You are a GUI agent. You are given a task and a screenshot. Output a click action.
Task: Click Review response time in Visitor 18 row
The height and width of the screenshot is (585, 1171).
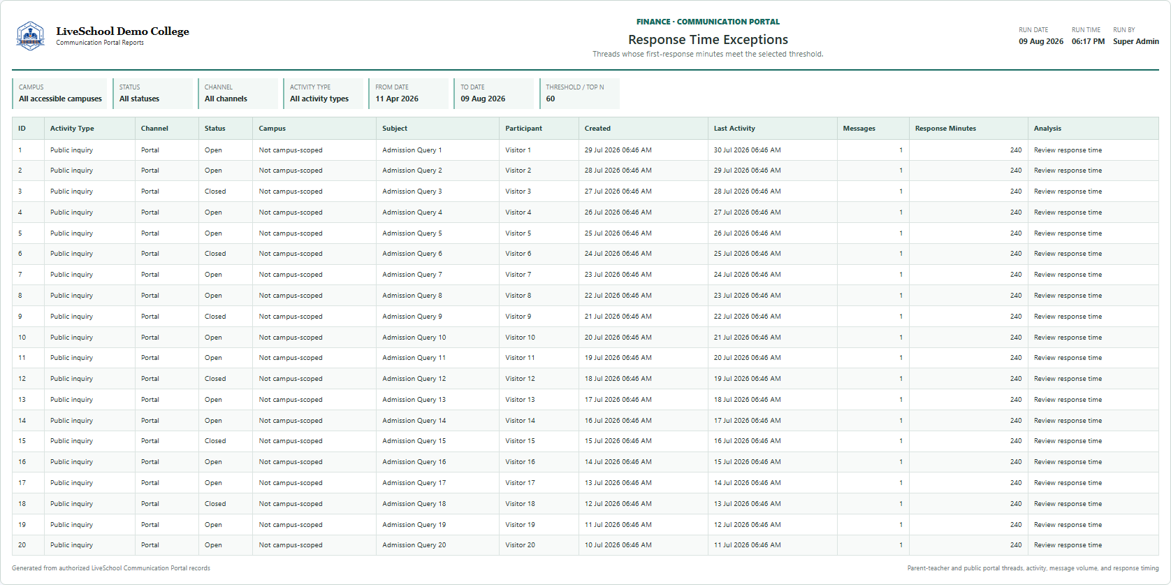point(1068,504)
